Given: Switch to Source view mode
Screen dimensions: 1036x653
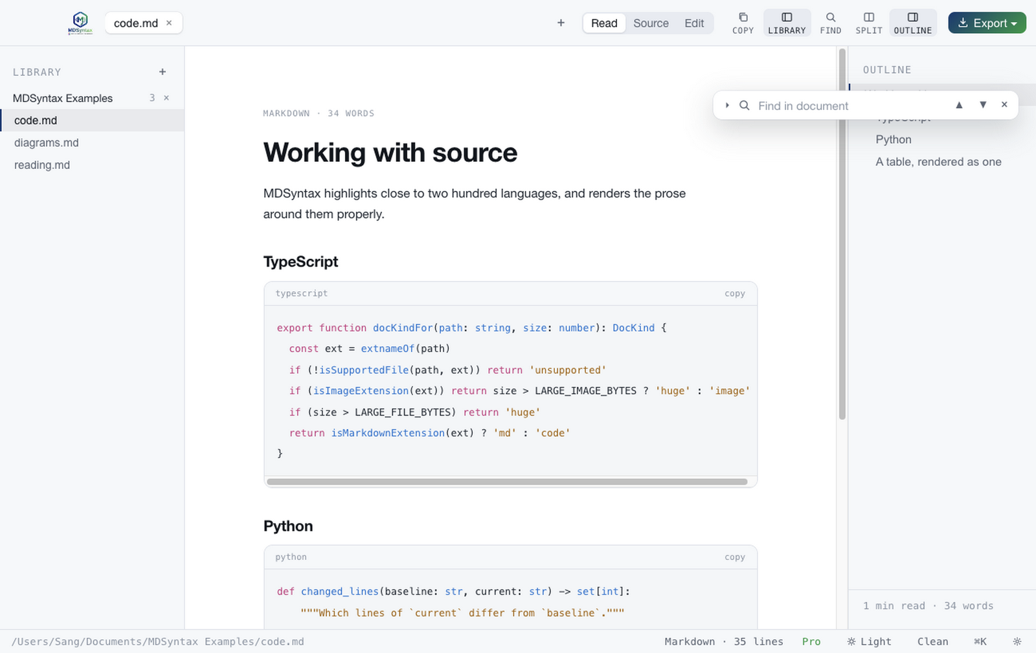Looking at the screenshot, I should click(651, 23).
